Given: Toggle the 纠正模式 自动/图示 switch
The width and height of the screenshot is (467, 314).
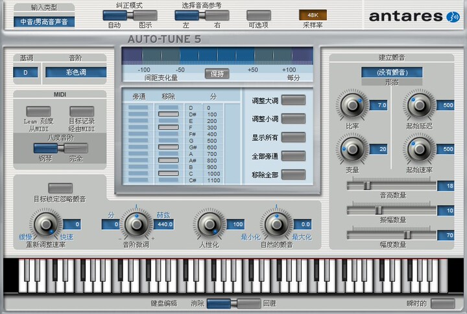Looking at the screenshot, I should click(x=130, y=16).
